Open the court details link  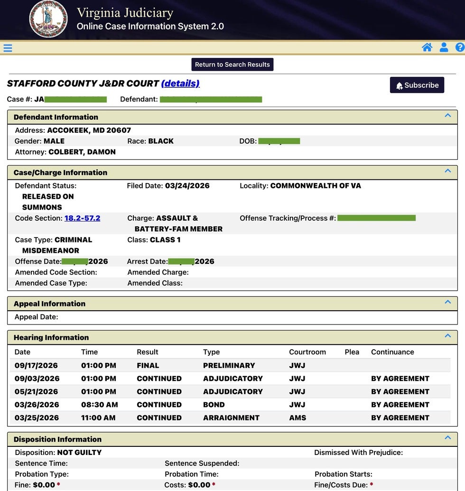pos(180,83)
